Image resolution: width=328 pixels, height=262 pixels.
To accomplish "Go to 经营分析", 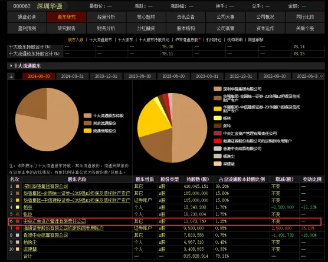I will coord(106,17).
